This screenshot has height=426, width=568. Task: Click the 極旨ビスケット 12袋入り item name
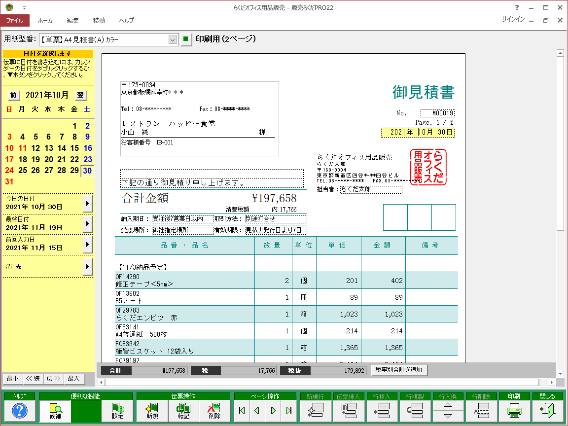(x=155, y=351)
